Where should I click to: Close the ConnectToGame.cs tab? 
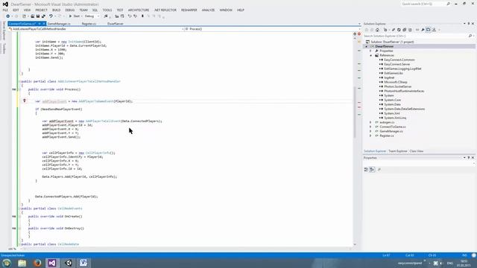43,24
